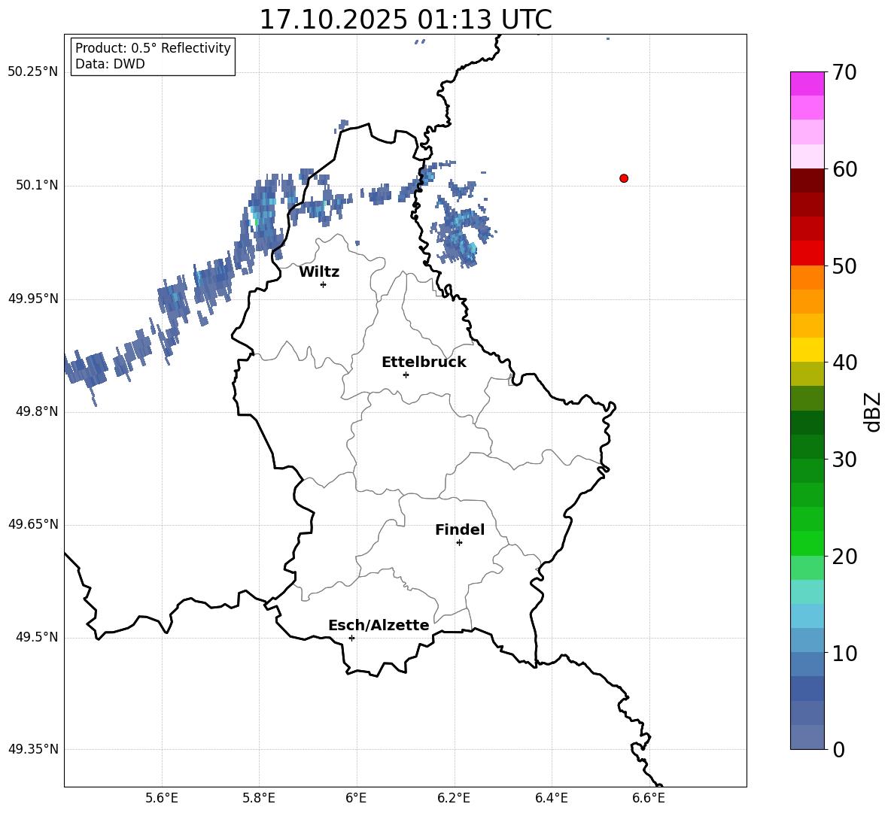Click the Wiltz city label
The image size is (891, 813).
[x=319, y=272]
